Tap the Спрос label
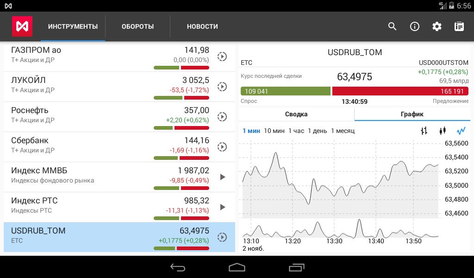 click(249, 101)
